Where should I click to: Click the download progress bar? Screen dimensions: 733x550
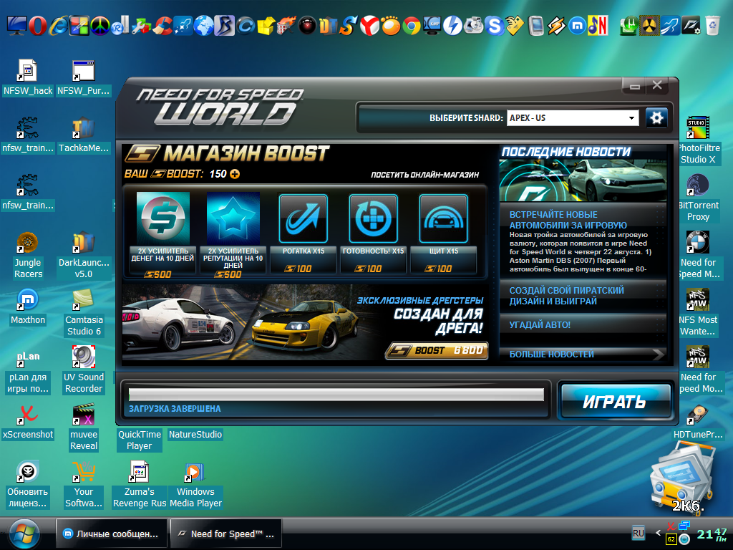point(336,395)
